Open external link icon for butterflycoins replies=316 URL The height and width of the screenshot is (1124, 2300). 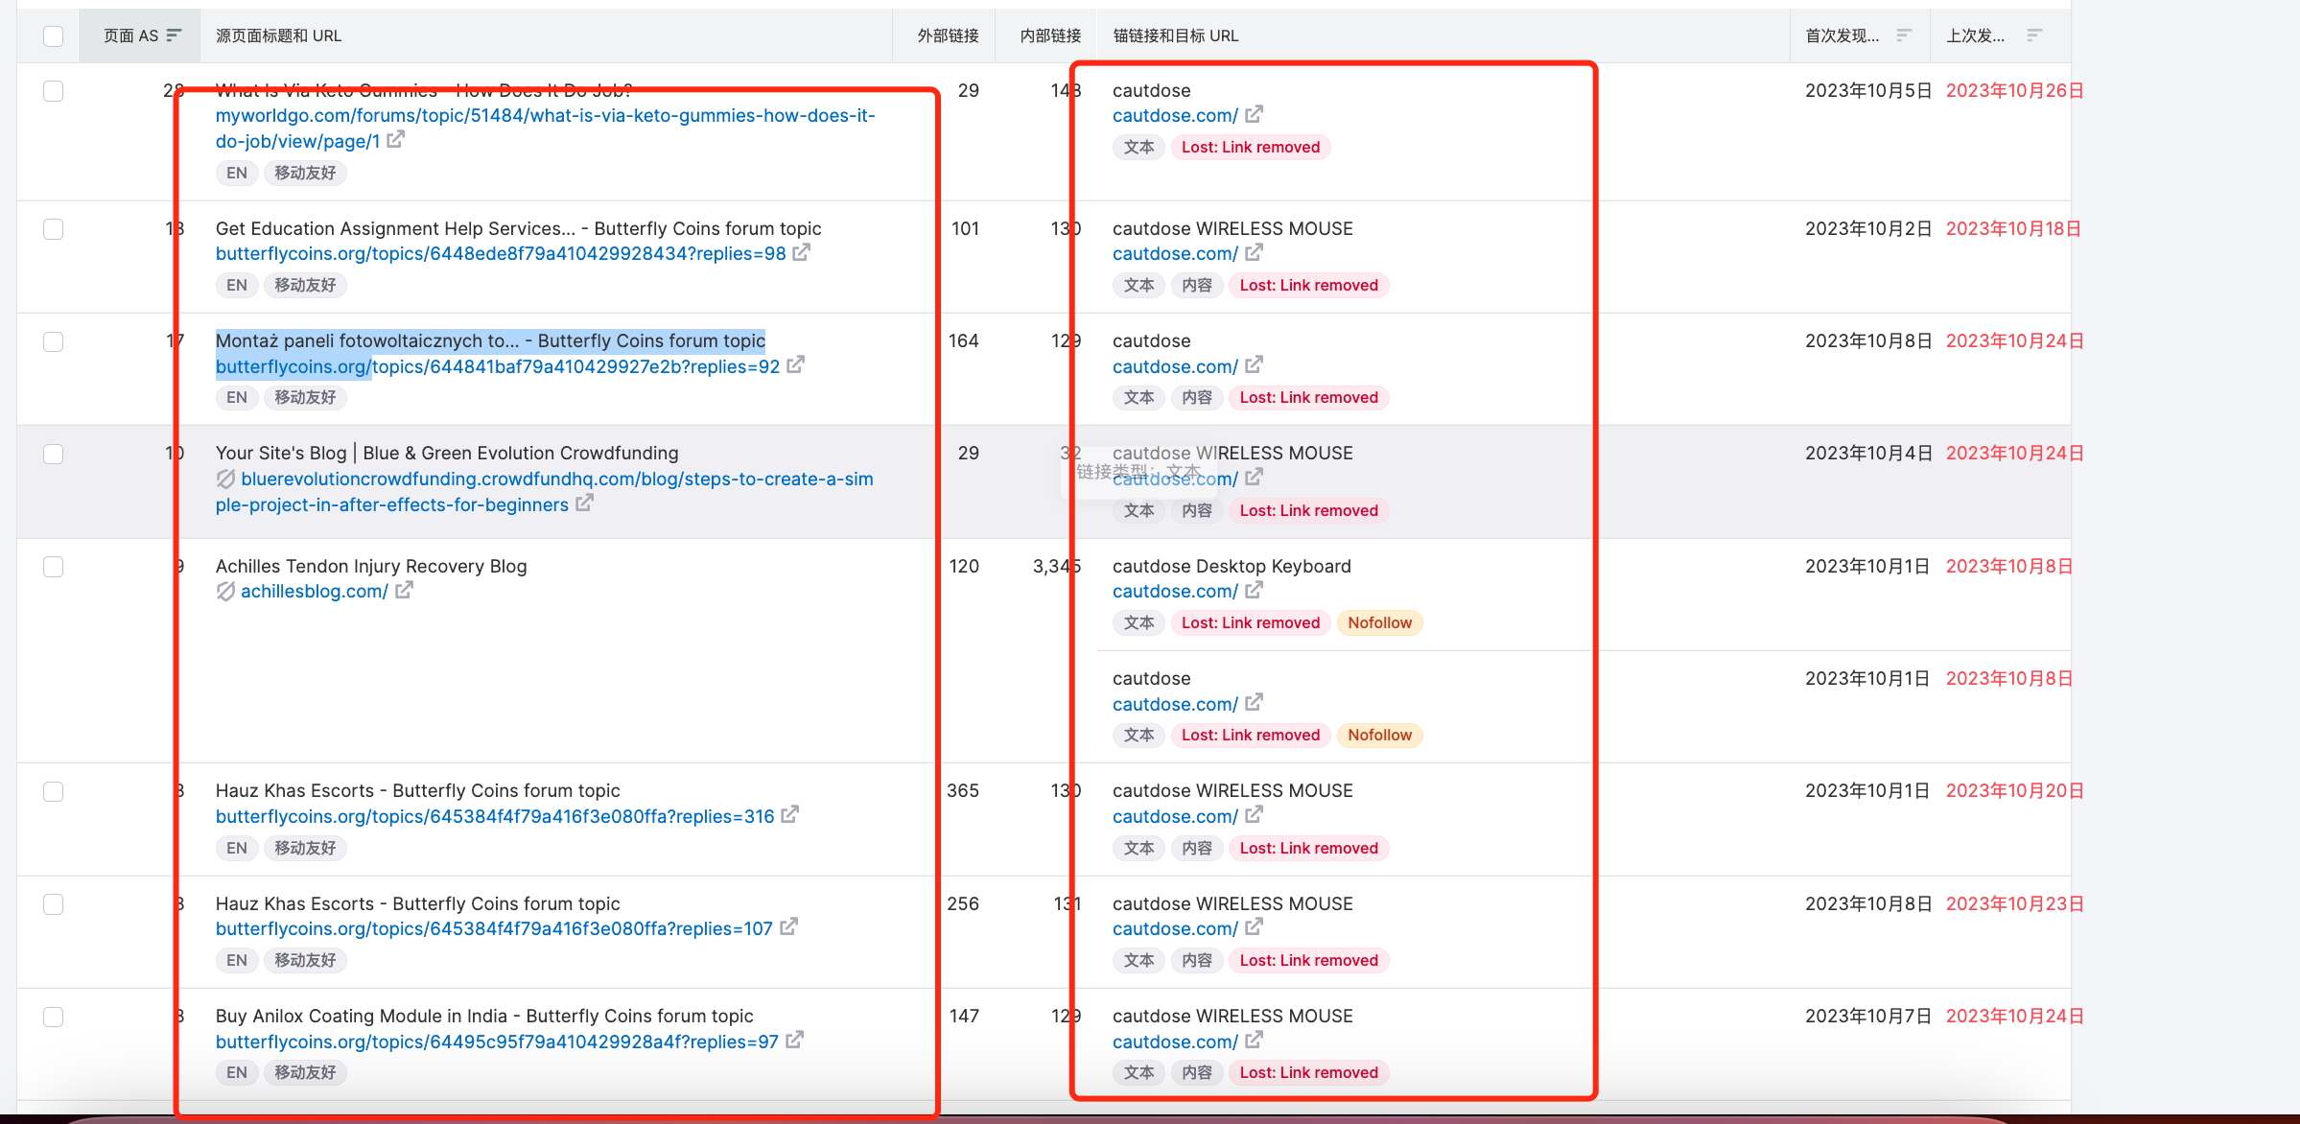(790, 815)
